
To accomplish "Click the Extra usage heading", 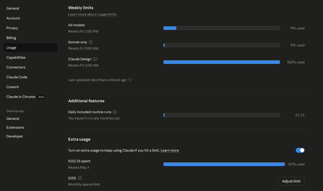I will (79, 139).
